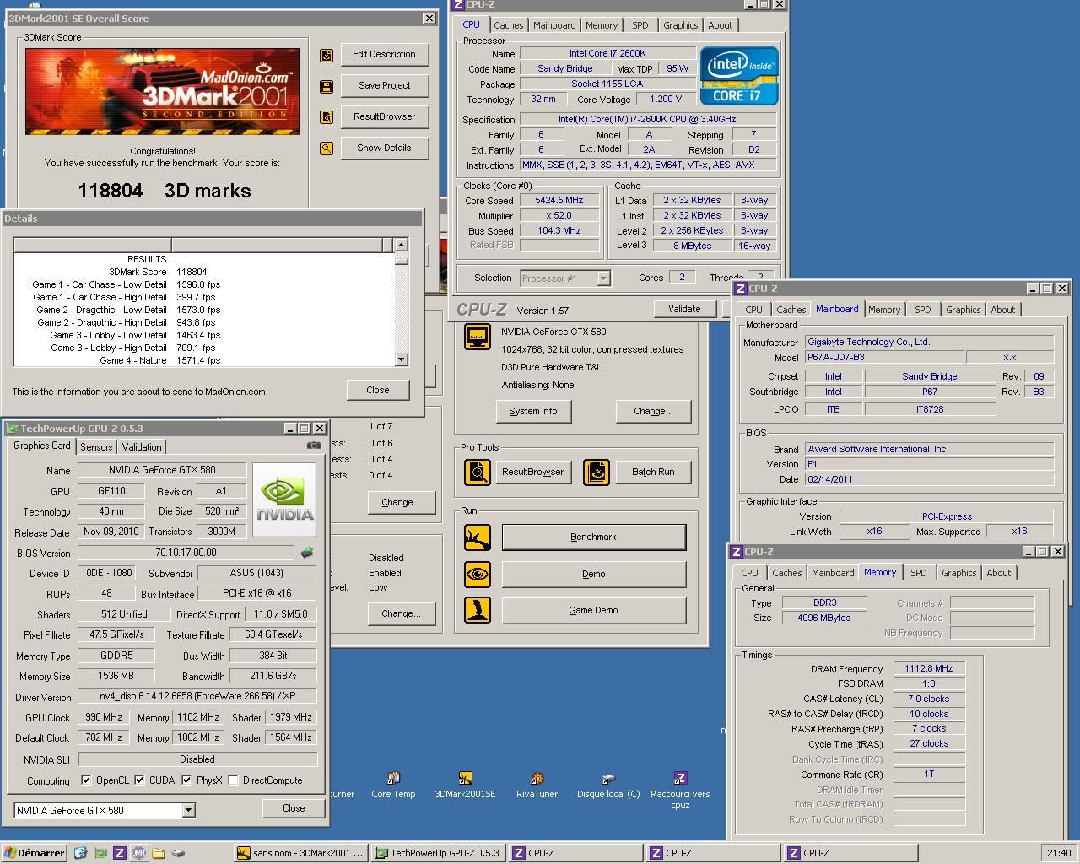1080x864 pixels.
Task: Open the RivaTuner desktop shortcut
Action: [x=537, y=784]
